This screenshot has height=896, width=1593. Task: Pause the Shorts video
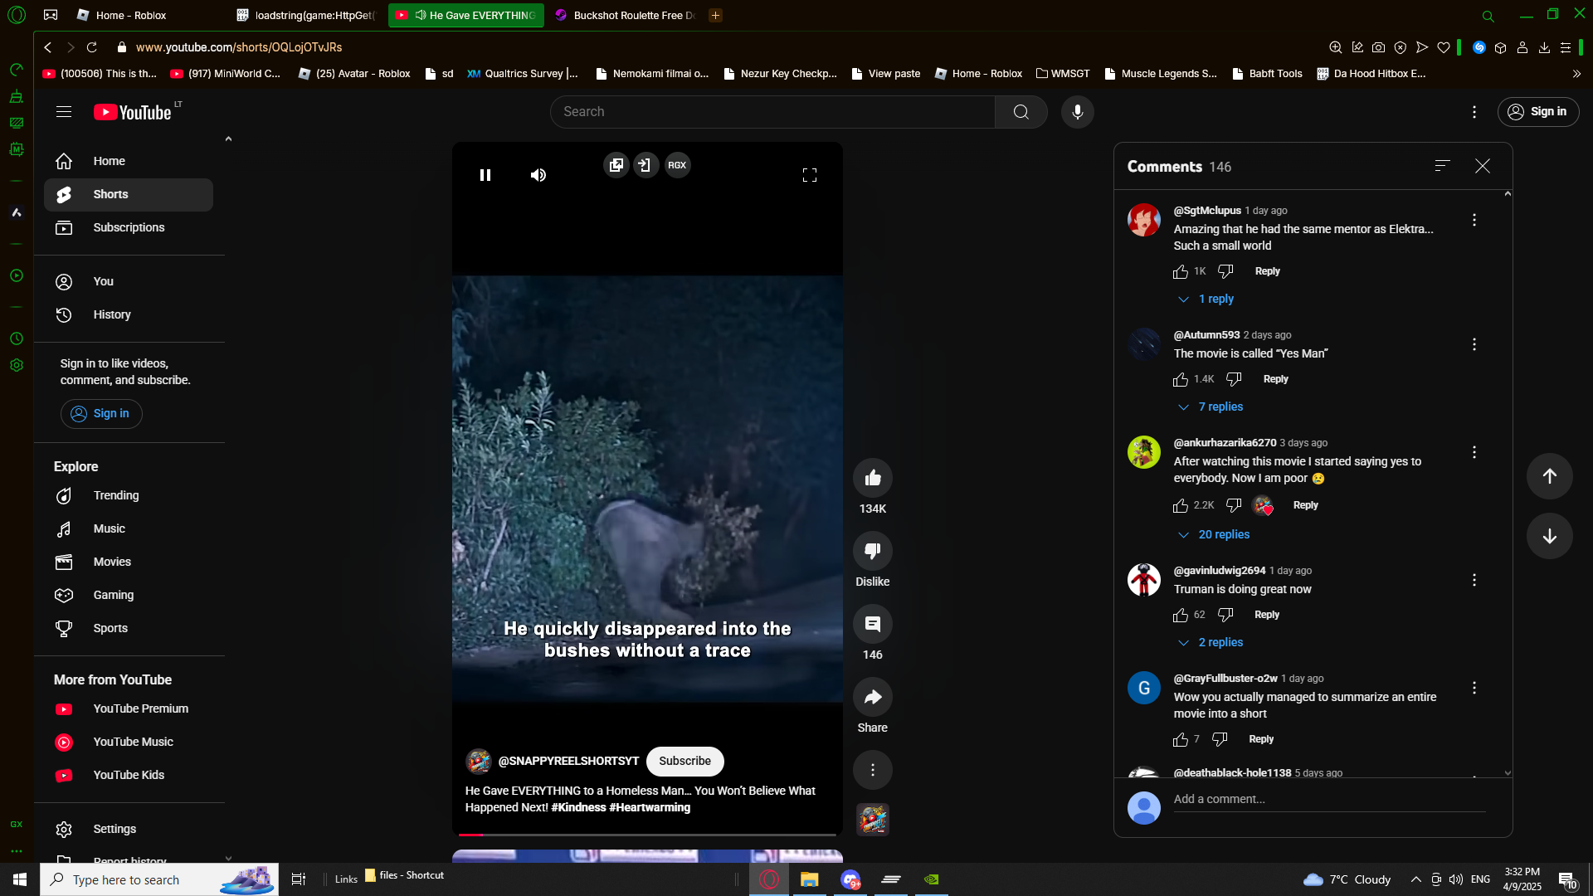point(485,175)
